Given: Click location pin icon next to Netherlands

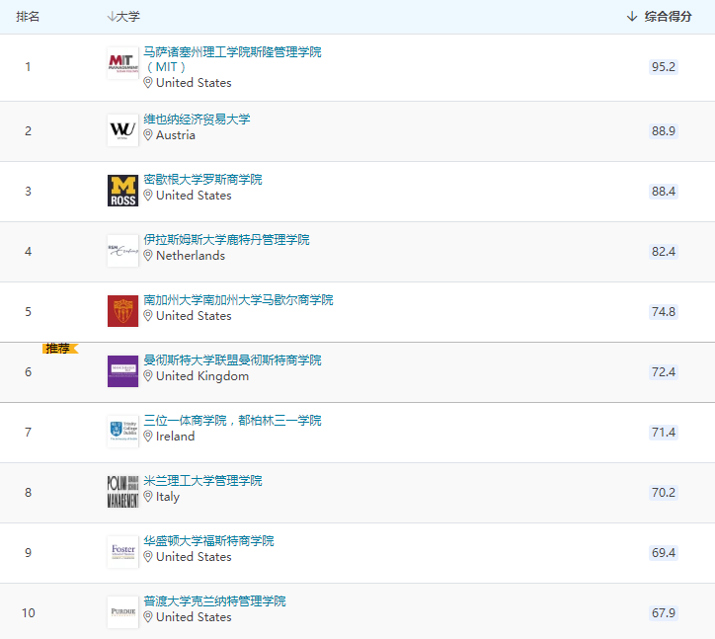Looking at the screenshot, I should [x=148, y=256].
